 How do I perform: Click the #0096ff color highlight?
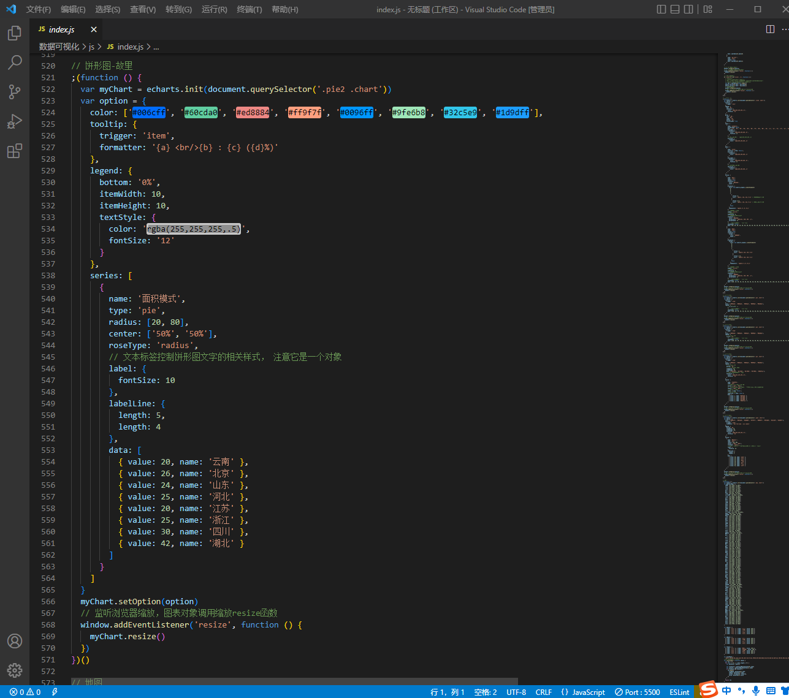[357, 113]
